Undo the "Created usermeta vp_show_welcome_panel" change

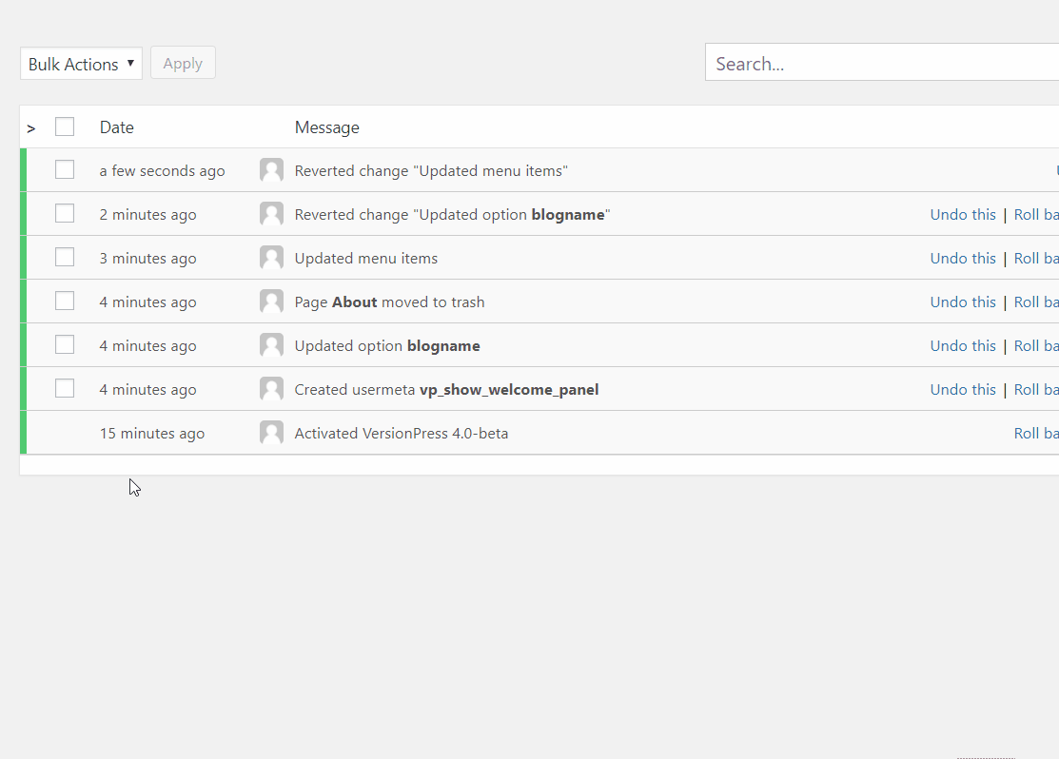tap(963, 388)
